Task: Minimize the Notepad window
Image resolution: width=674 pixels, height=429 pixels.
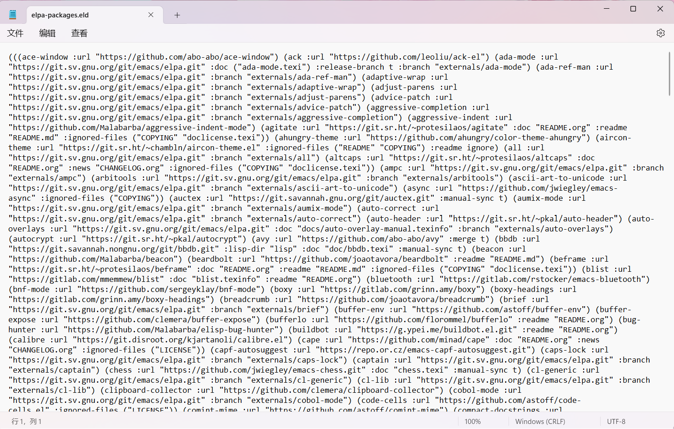Action: click(x=607, y=9)
